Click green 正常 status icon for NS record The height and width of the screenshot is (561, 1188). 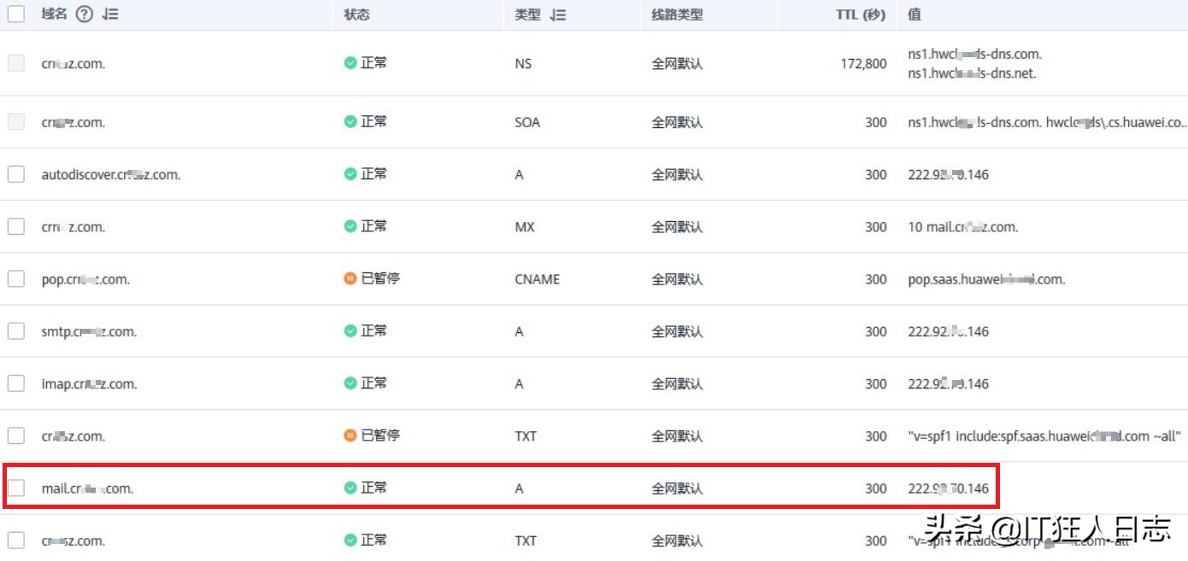click(350, 63)
